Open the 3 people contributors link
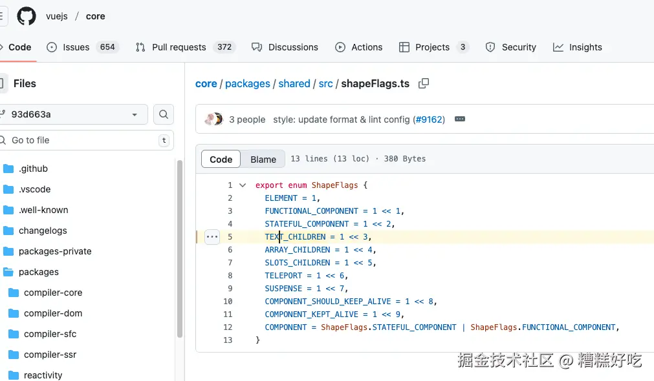The width and height of the screenshot is (654, 381). (247, 119)
